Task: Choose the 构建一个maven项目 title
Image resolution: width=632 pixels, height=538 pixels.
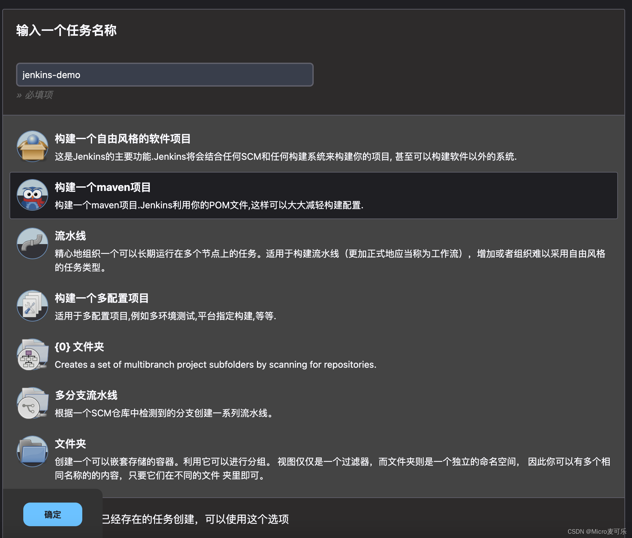Action: pyautogui.click(x=103, y=187)
